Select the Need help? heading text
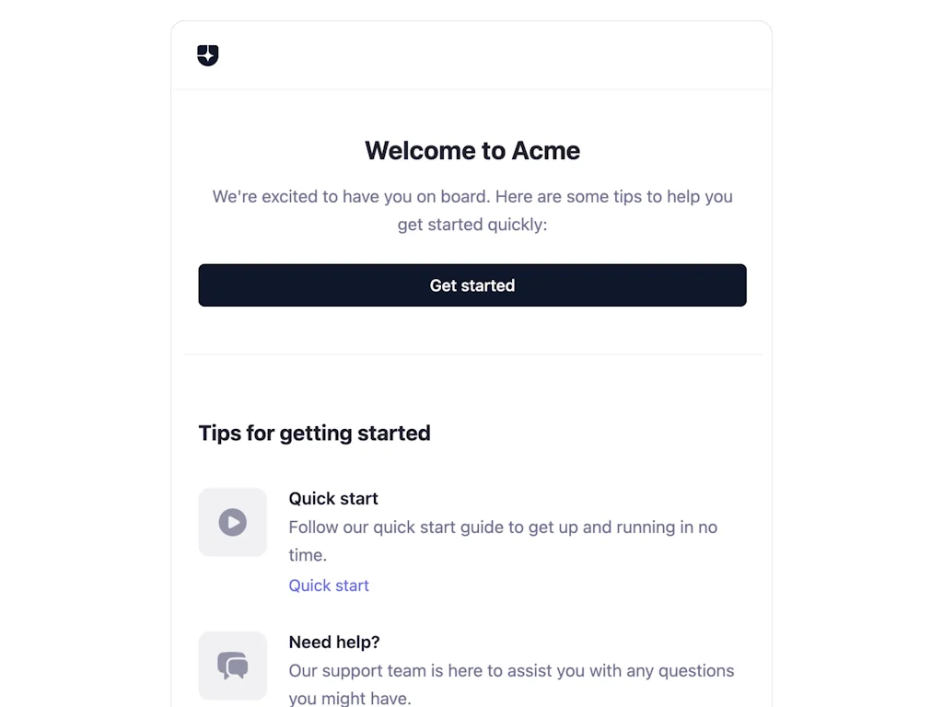This screenshot has width=943, height=707. (333, 642)
